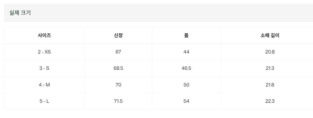This screenshot has height=118, width=313.
Task: Click the 실제 크기 section header
Action: (x=20, y=13)
